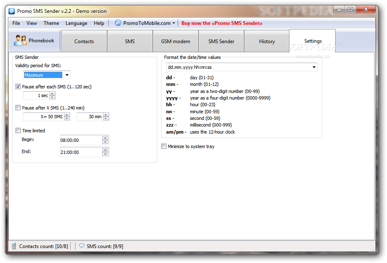This screenshot has height=263, width=387.
Task: Click the 'month (01-12)' text
Action: (x=204, y=84)
